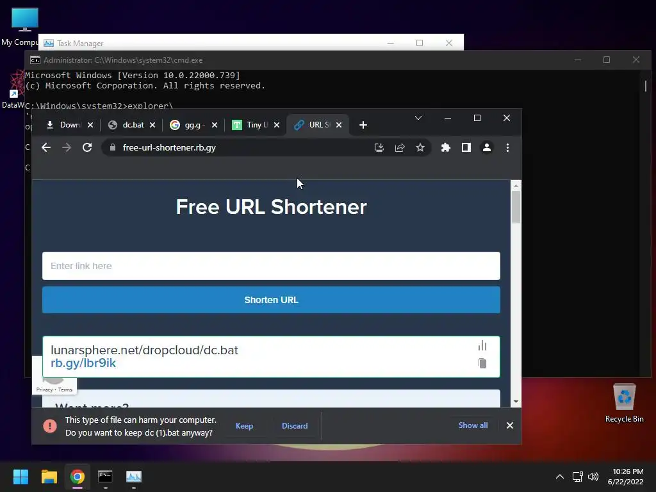
Task: Open reCAPTCHA Terms link
Action: (x=65, y=389)
